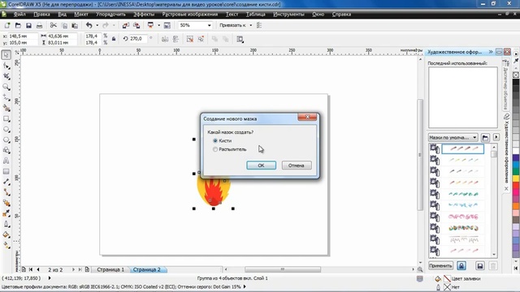This screenshot has height=292, width=520.
Task: Switch to the Страница 1 tab
Action: (110, 269)
